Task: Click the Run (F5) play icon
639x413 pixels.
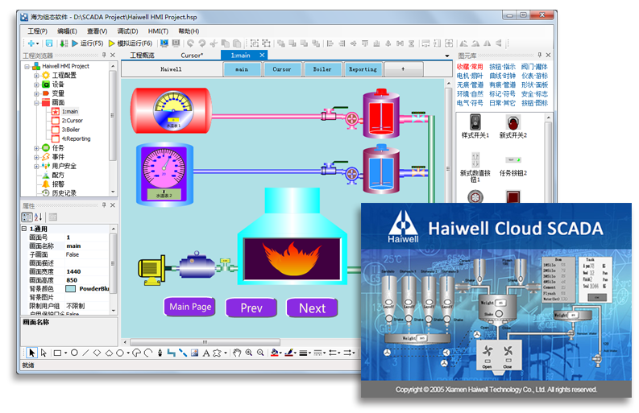Action: [x=75, y=43]
